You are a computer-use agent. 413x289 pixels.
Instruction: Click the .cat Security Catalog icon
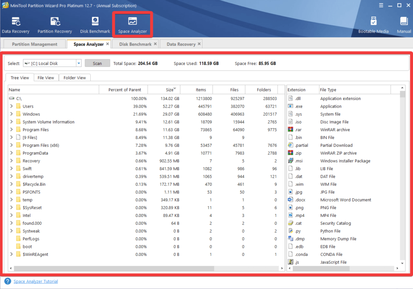[x=290, y=223]
